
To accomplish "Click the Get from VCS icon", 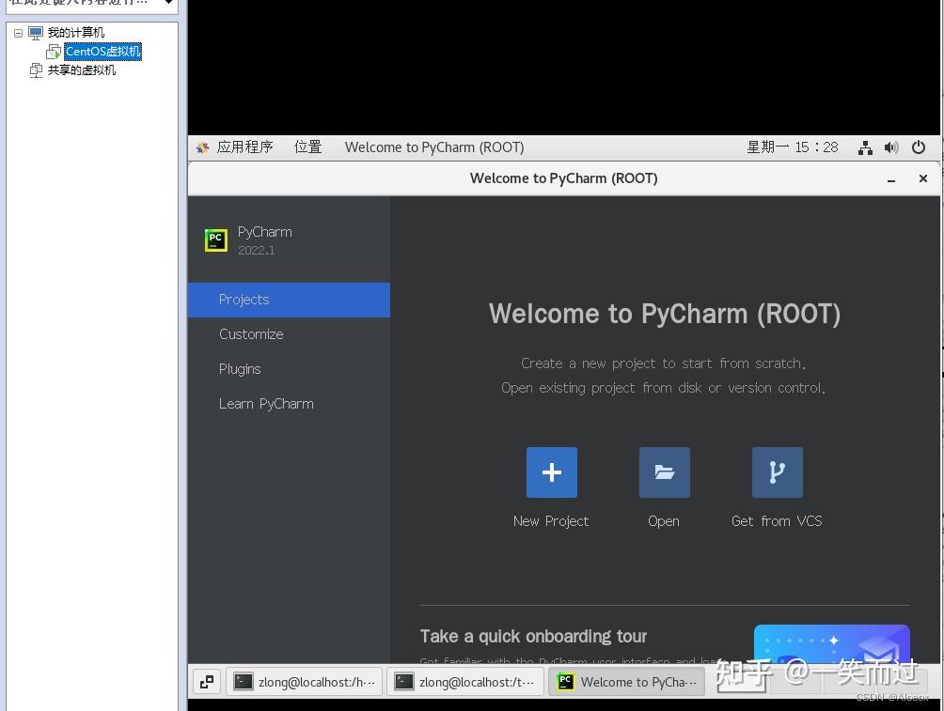I will pyautogui.click(x=777, y=472).
